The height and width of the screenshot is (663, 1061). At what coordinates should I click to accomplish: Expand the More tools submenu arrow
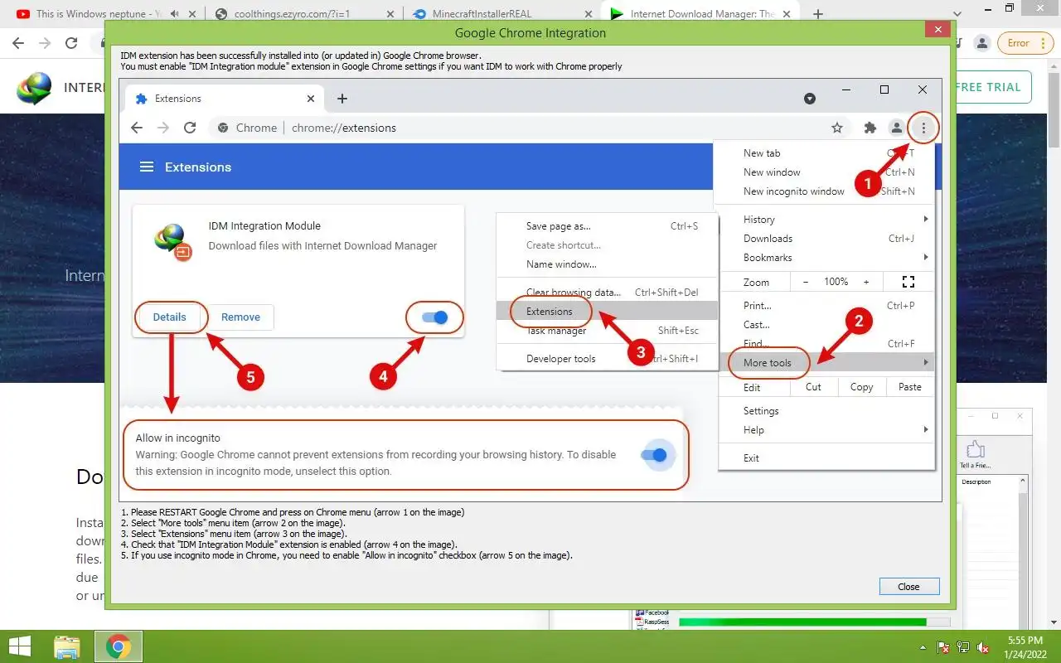click(x=926, y=362)
